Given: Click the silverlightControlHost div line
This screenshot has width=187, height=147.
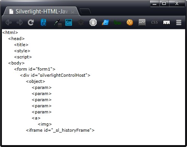Looking at the screenshot, I should 55,75.
